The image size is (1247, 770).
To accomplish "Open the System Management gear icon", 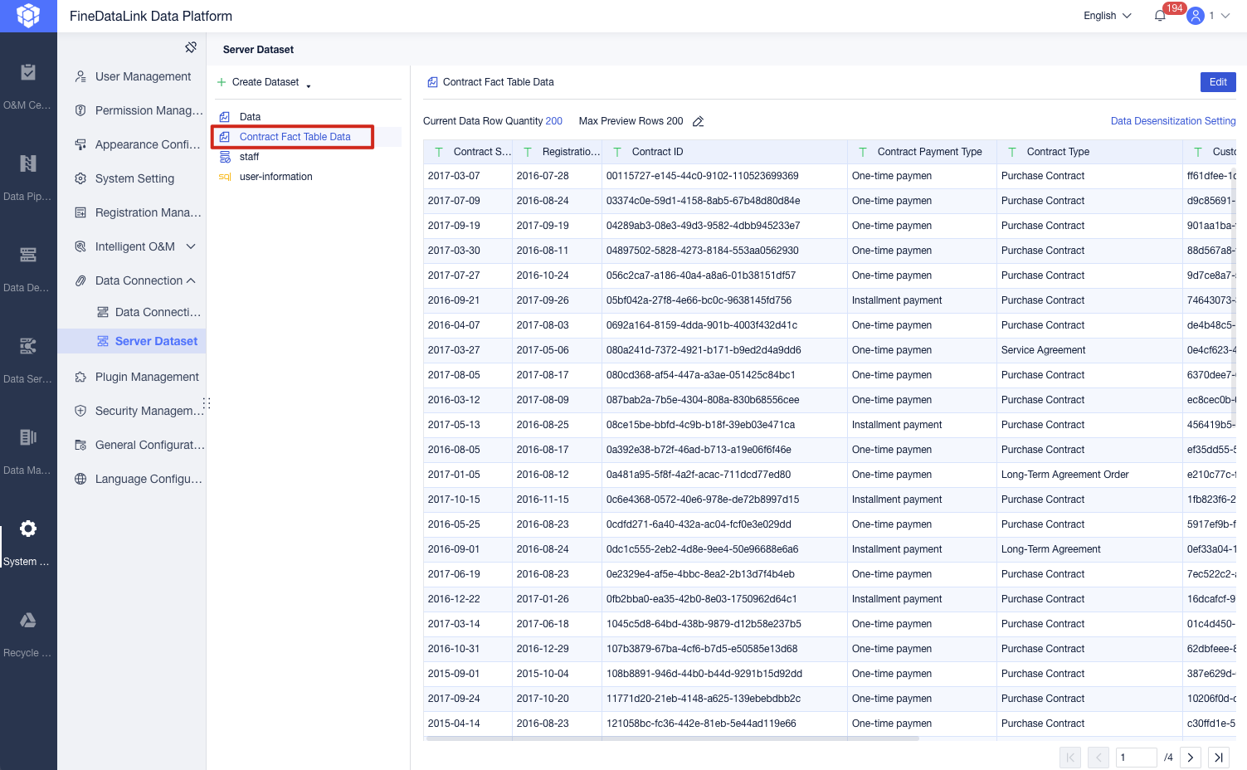I will [x=28, y=529].
